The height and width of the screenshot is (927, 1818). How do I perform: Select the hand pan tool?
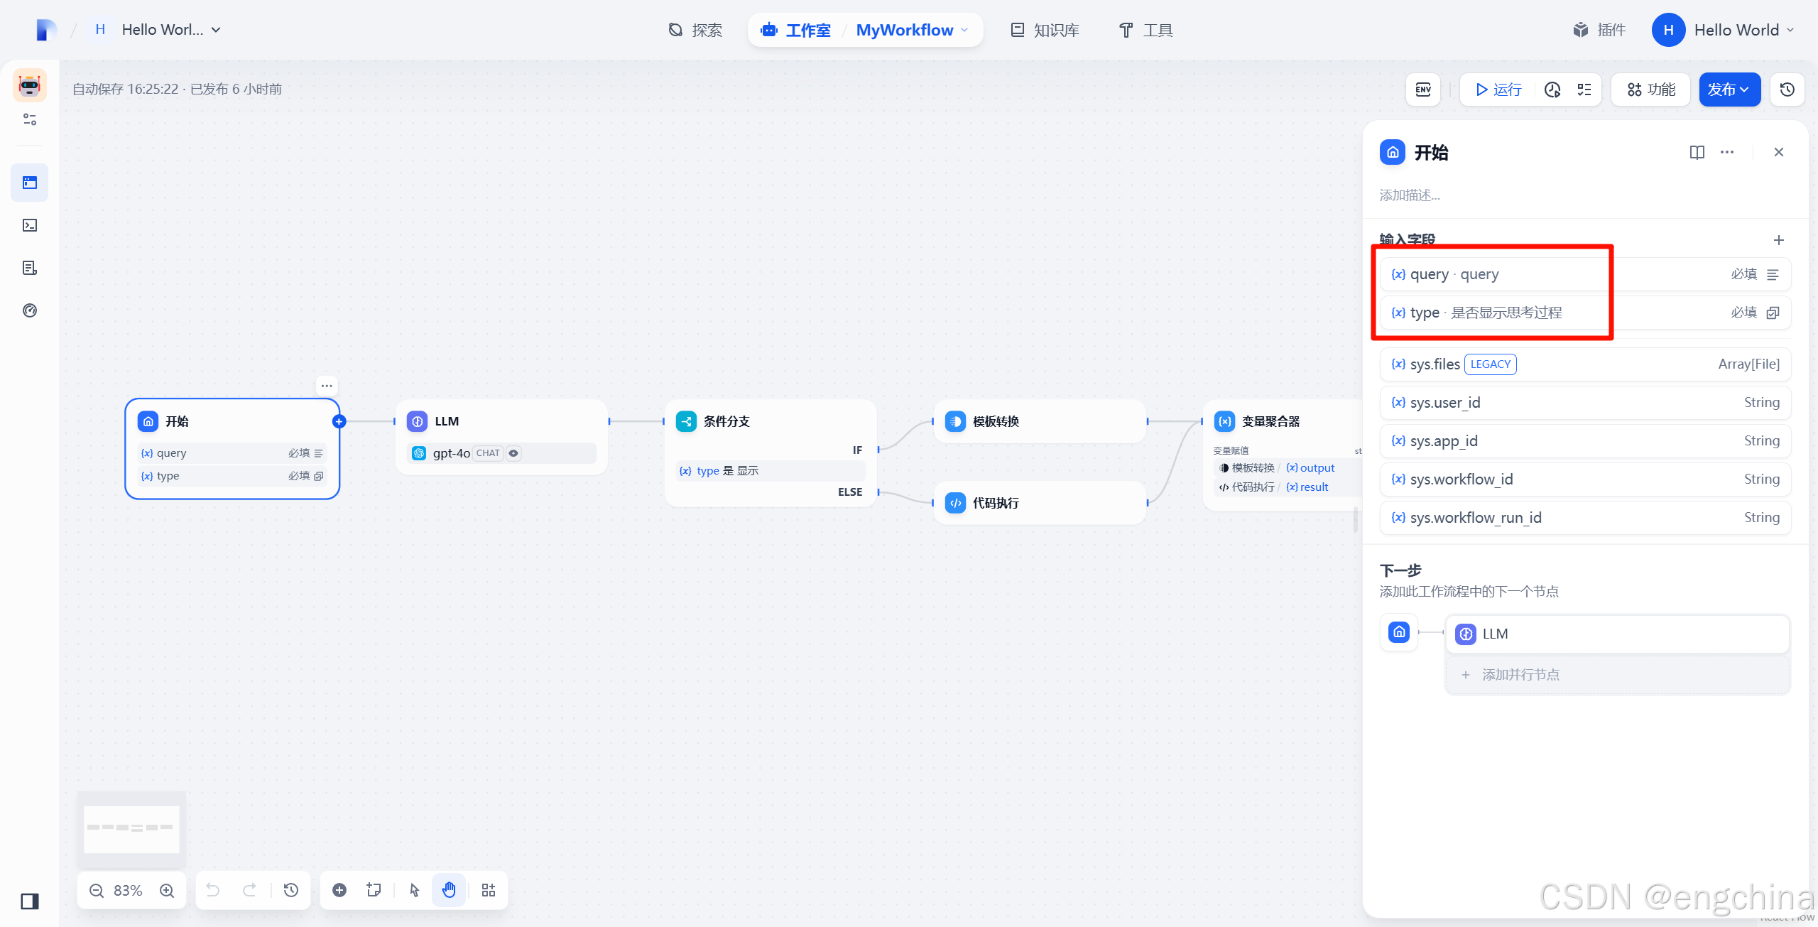pos(449,890)
